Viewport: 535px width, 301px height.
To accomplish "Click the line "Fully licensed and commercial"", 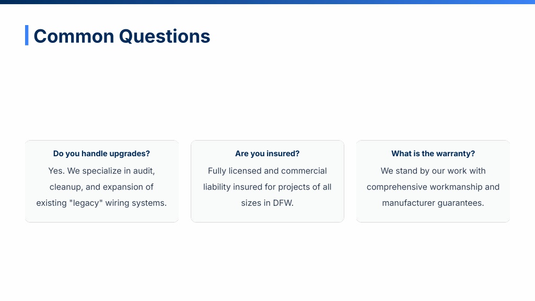I will [267, 171].
